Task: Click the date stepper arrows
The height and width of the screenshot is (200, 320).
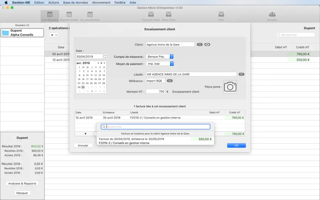Action: [105, 56]
